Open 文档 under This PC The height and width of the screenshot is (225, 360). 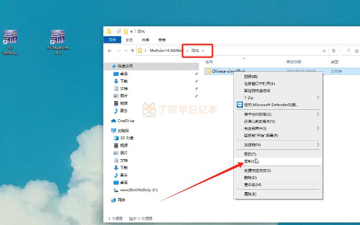pos(124,160)
